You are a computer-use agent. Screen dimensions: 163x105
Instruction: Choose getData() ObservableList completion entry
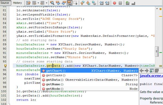coord(90,80)
